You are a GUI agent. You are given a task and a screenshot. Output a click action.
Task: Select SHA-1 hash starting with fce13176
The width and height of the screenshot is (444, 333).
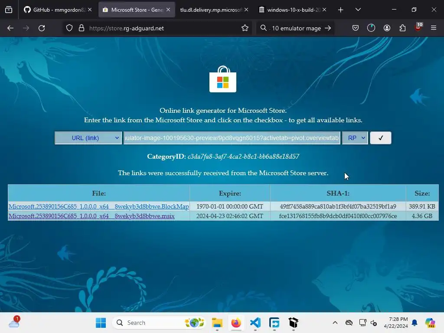tap(338, 216)
